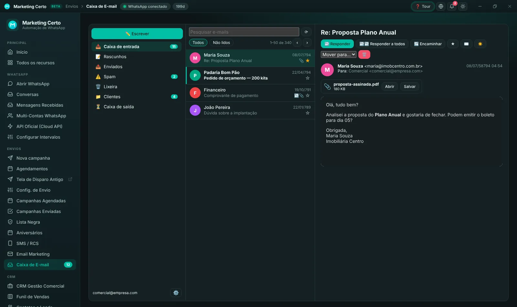Screen dimensions: 517x307
Task: Click the refresh e-mails icon
Action: 306,32
